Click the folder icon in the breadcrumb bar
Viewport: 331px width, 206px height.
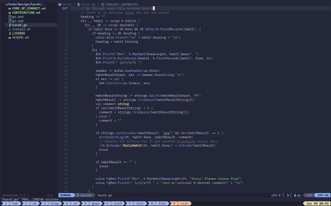pos(60,4)
